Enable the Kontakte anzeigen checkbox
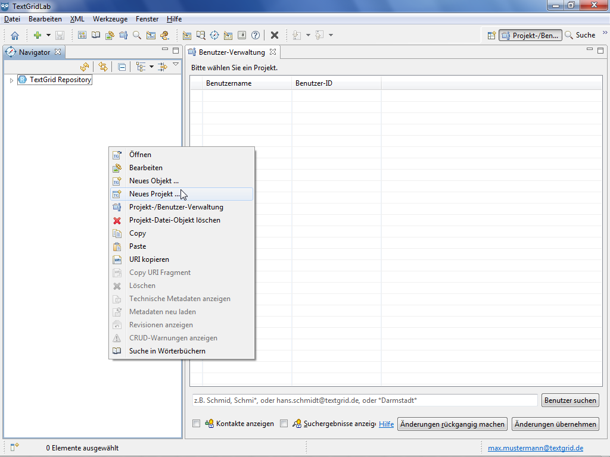The height and width of the screenshot is (457, 610). [196, 424]
